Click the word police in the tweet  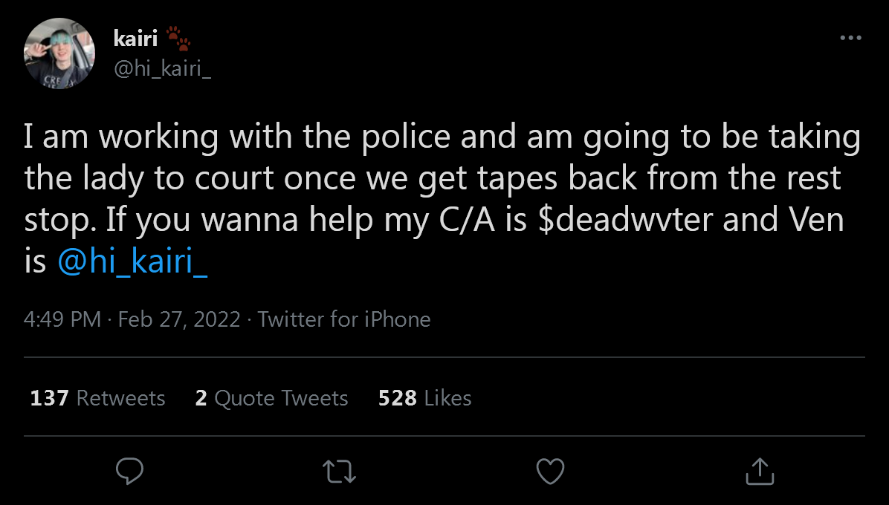[x=406, y=137]
